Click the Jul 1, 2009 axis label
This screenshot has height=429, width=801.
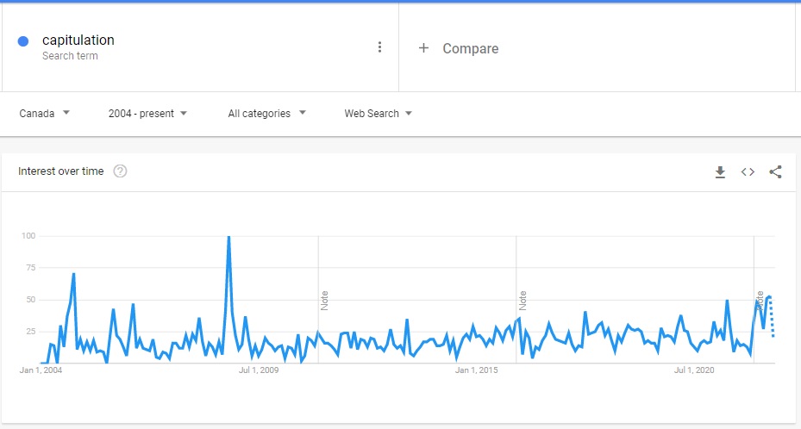pyautogui.click(x=259, y=370)
